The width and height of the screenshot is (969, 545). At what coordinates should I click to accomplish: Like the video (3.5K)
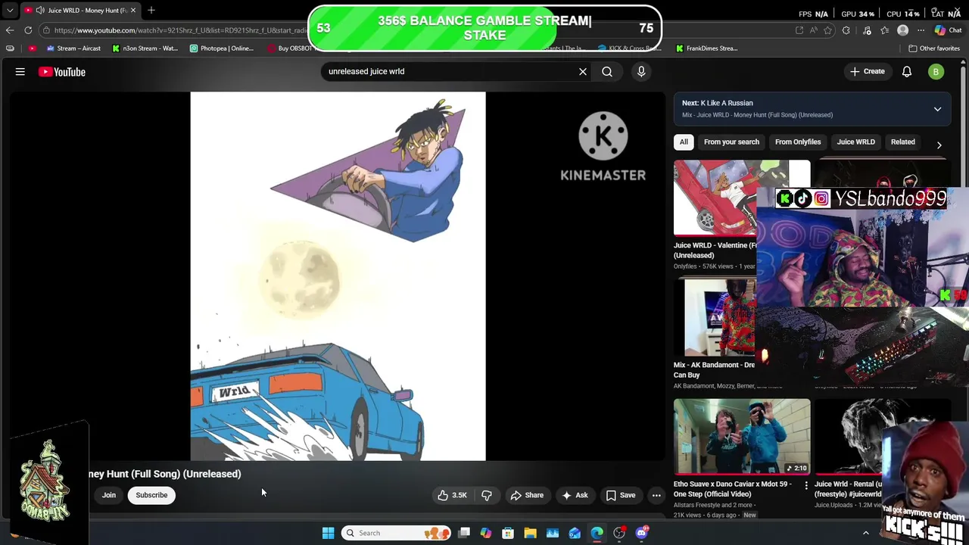click(452, 495)
